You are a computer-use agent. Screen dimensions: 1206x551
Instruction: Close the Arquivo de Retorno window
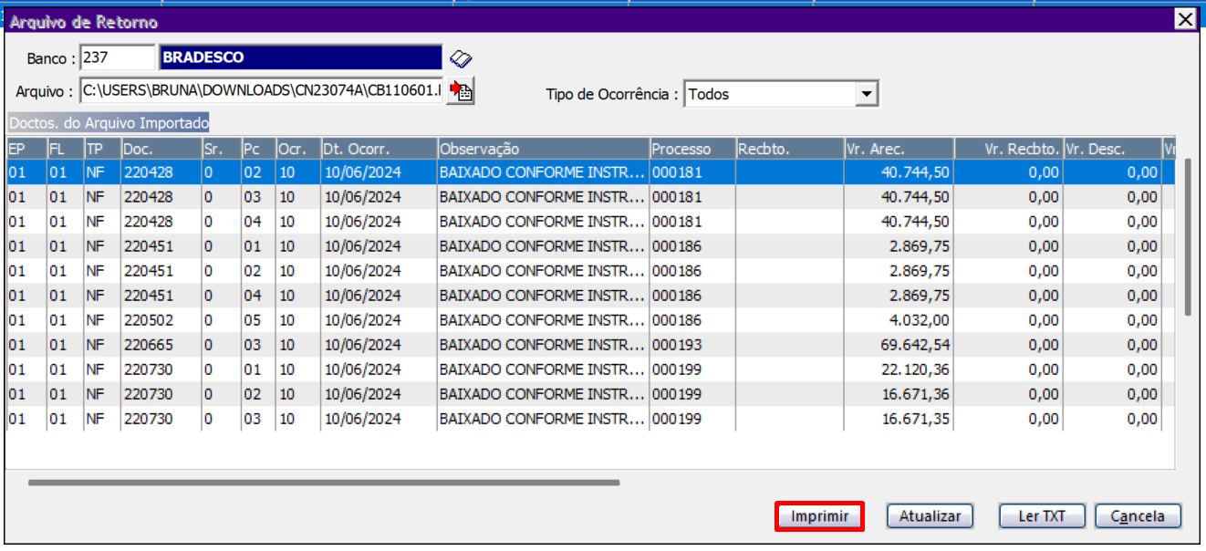[x=1184, y=19]
